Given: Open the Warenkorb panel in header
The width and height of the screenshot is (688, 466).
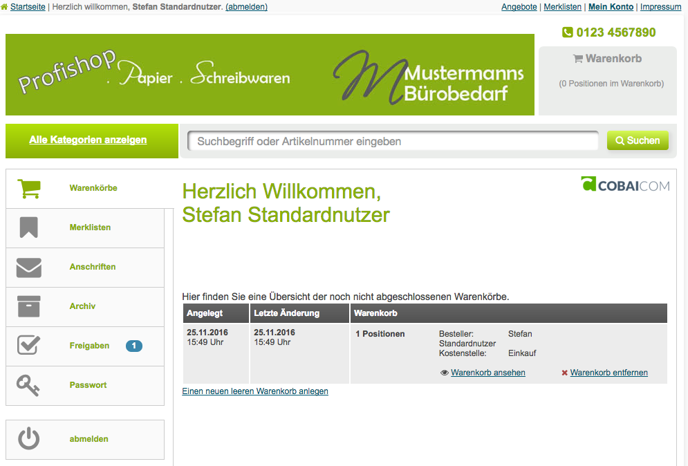Looking at the screenshot, I should 606,58.
